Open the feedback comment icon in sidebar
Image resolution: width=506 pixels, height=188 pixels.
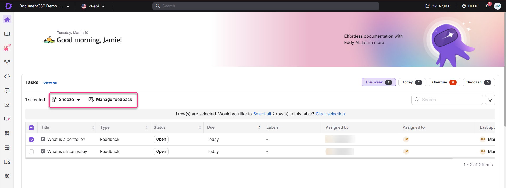(7, 91)
